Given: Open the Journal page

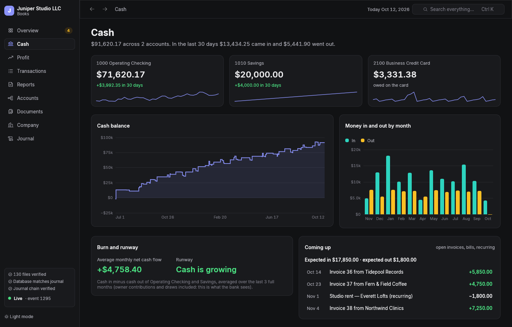Looking at the screenshot, I should pyautogui.click(x=39, y=139).
